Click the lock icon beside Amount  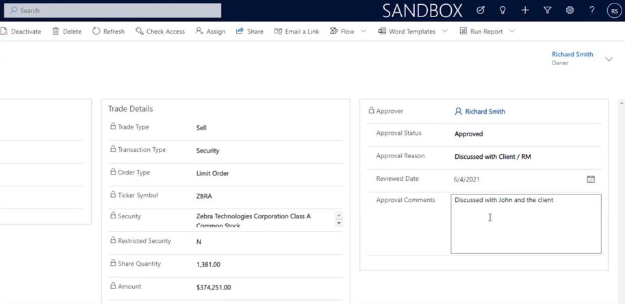tap(113, 286)
